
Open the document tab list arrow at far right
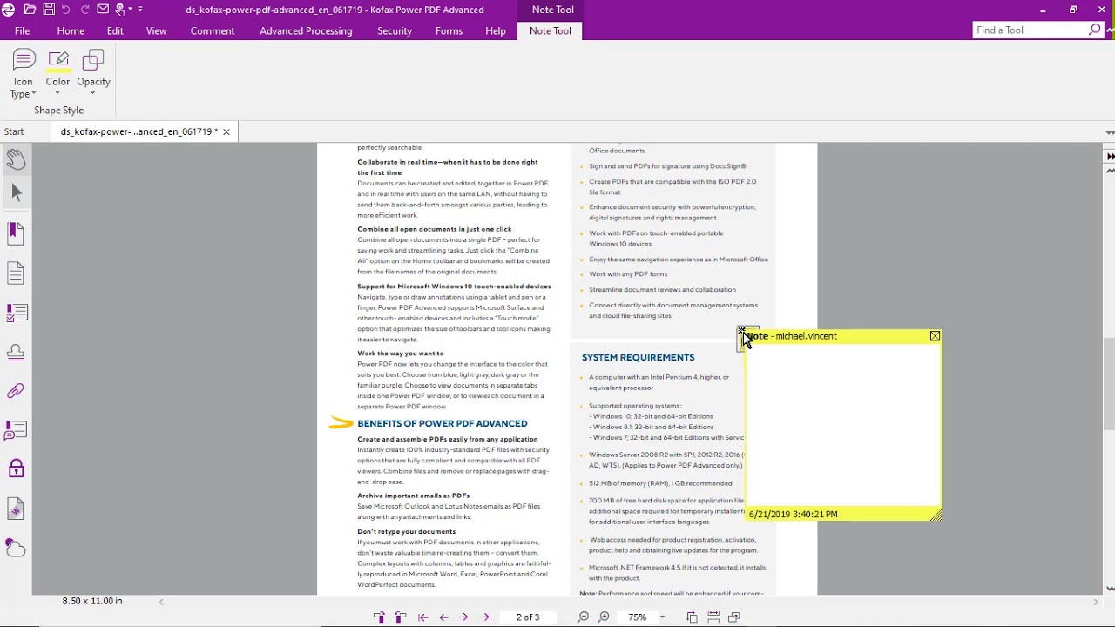(x=1109, y=132)
